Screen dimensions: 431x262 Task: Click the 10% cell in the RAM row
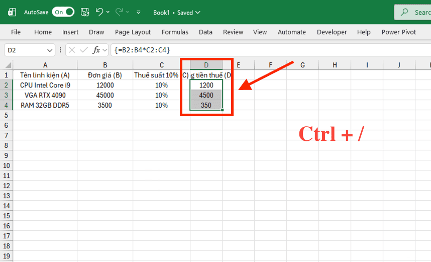[162, 105]
